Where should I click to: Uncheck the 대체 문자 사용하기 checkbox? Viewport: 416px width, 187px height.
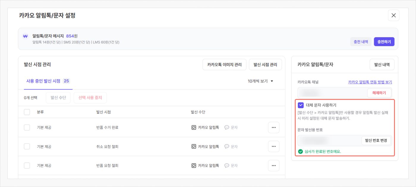pos(301,105)
